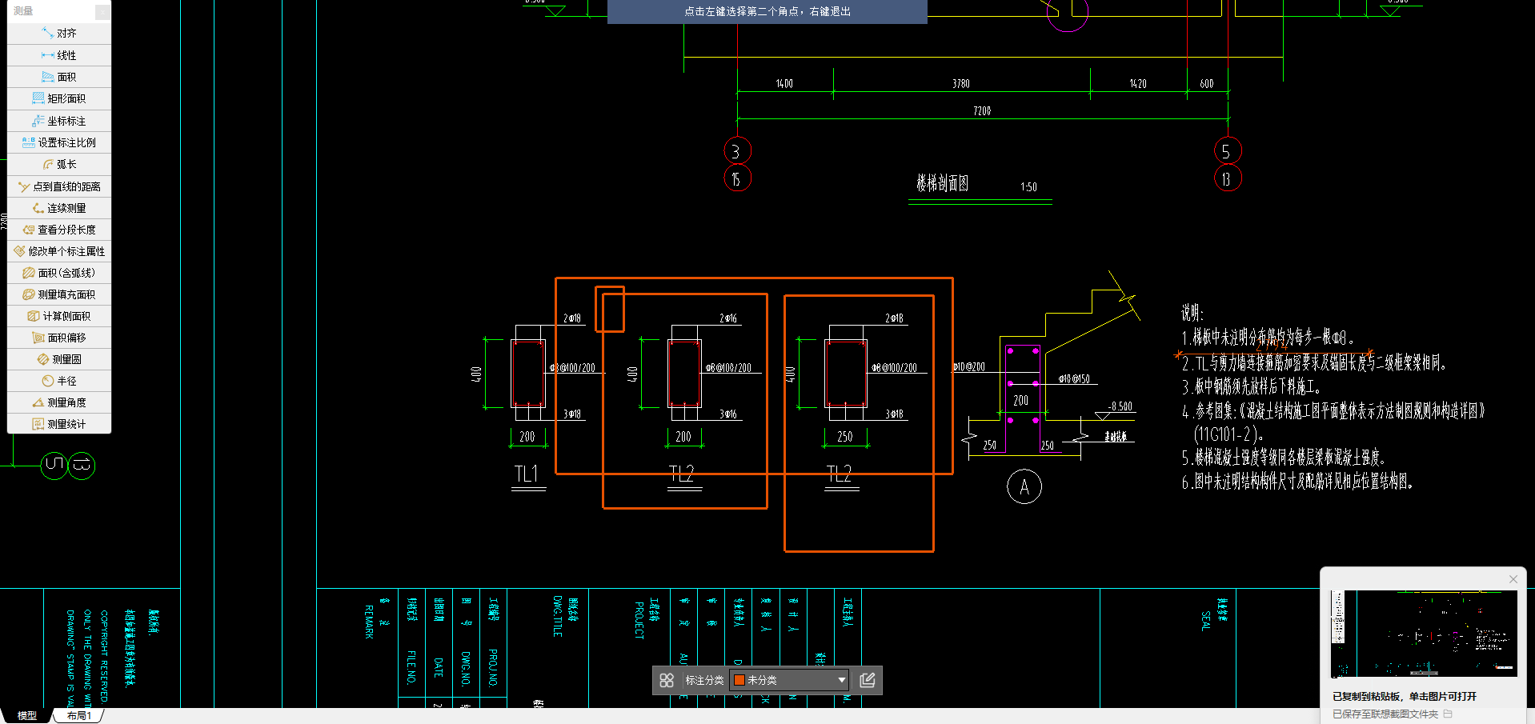This screenshot has height=724, width=1535.
Task: Close the 测量 tool panel
Action: tap(102, 11)
